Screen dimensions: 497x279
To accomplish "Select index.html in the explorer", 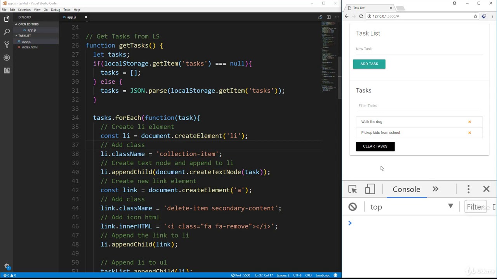I will tap(30, 47).
